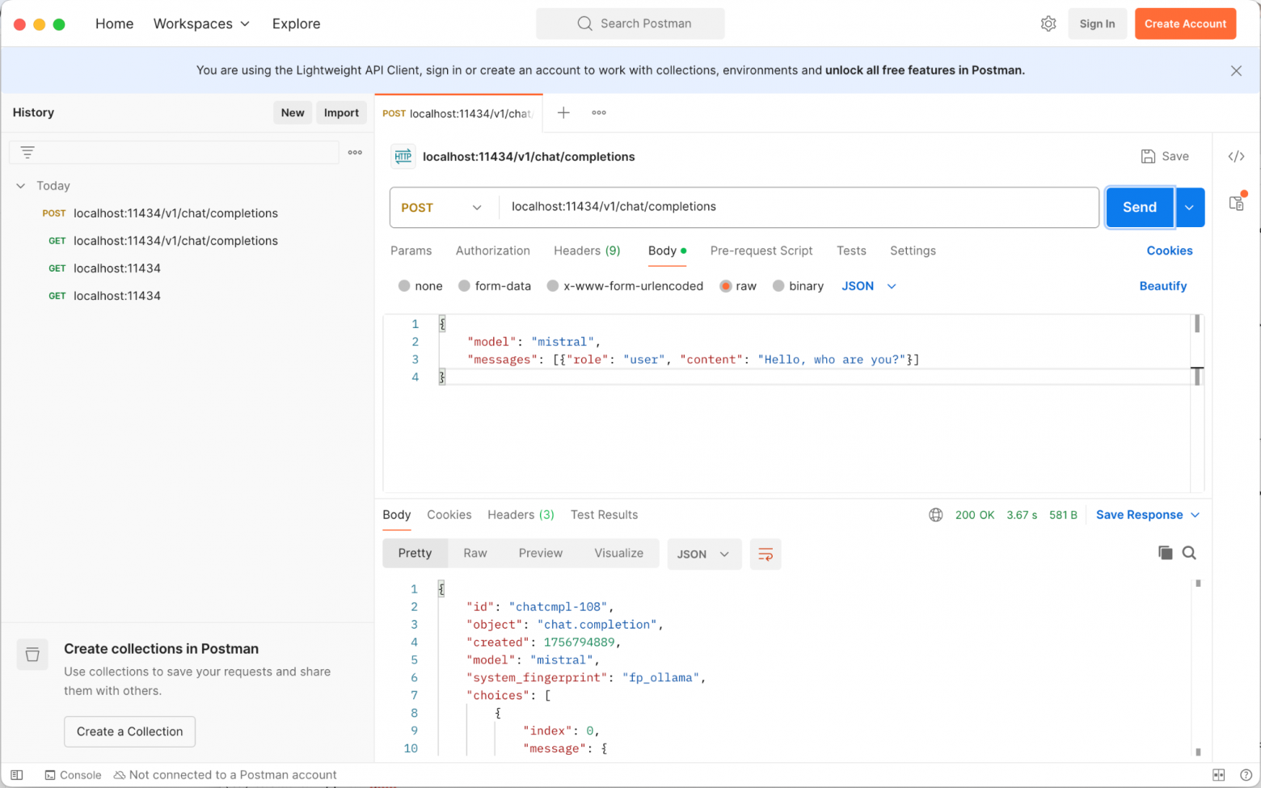The width and height of the screenshot is (1261, 788).
Task: Search within the response body
Action: [1189, 553]
